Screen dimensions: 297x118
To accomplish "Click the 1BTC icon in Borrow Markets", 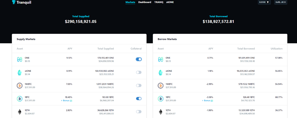I will point(161,99).
